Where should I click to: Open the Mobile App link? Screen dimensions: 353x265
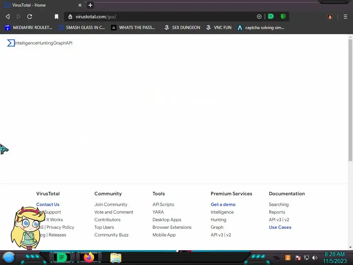coord(164,235)
